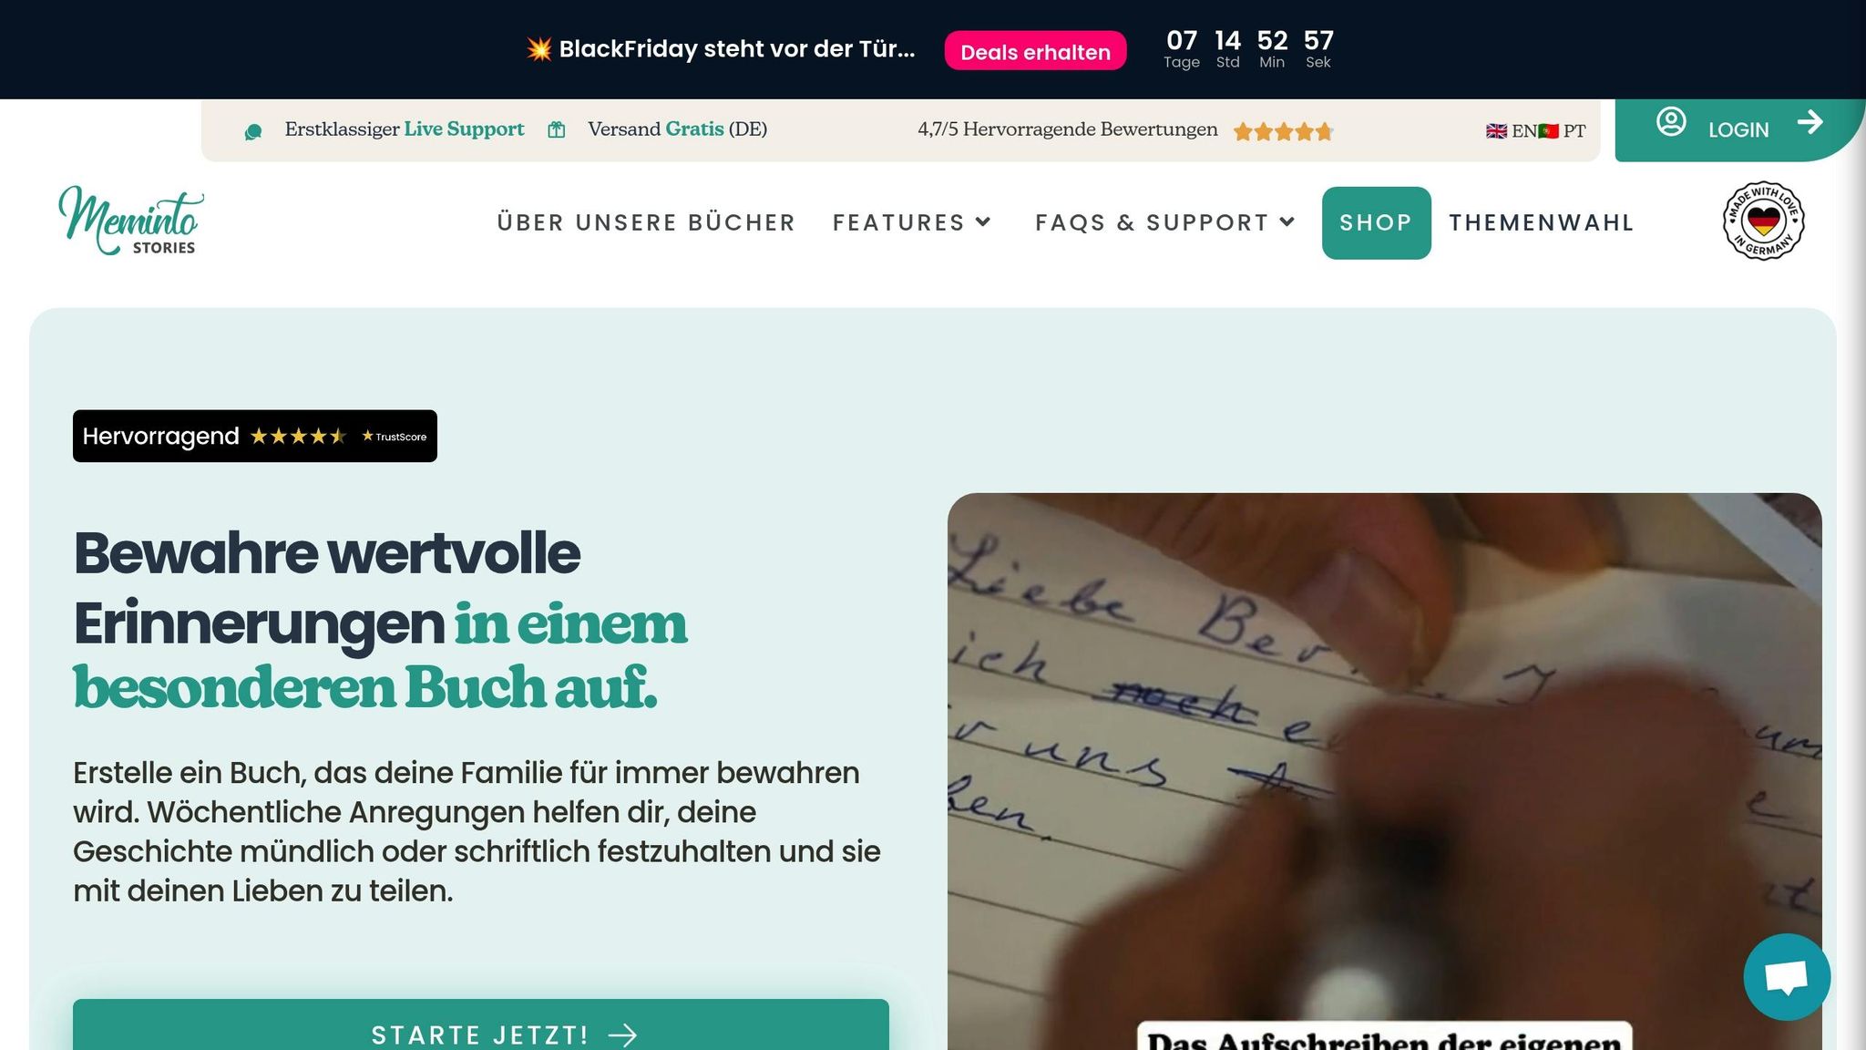Click the chat bubble icon beside Live Support
This screenshot has width=1866, height=1050.
pos(253,132)
